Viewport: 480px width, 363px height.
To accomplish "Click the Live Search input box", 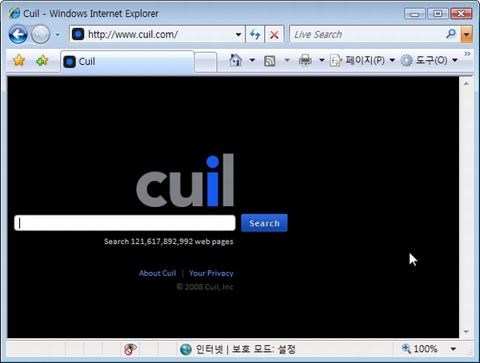I will click(x=367, y=34).
